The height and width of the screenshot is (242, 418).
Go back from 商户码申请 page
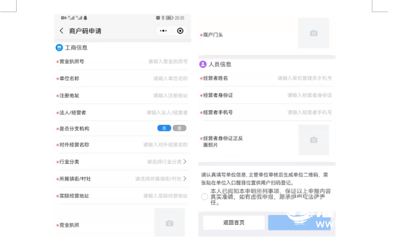click(62, 31)
